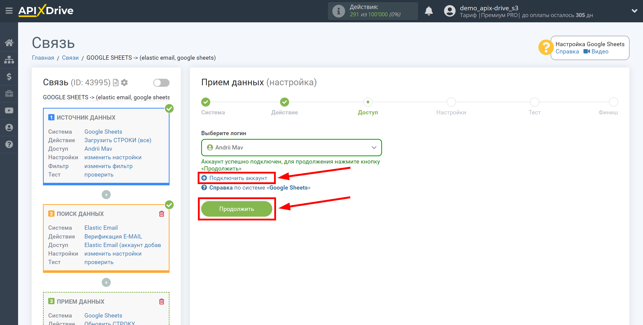Image resolution: width=643 pixels, height=325 pixels.
Task: Open Загрузить СТРОКИ (все) action link
Action: click(118, 140)
